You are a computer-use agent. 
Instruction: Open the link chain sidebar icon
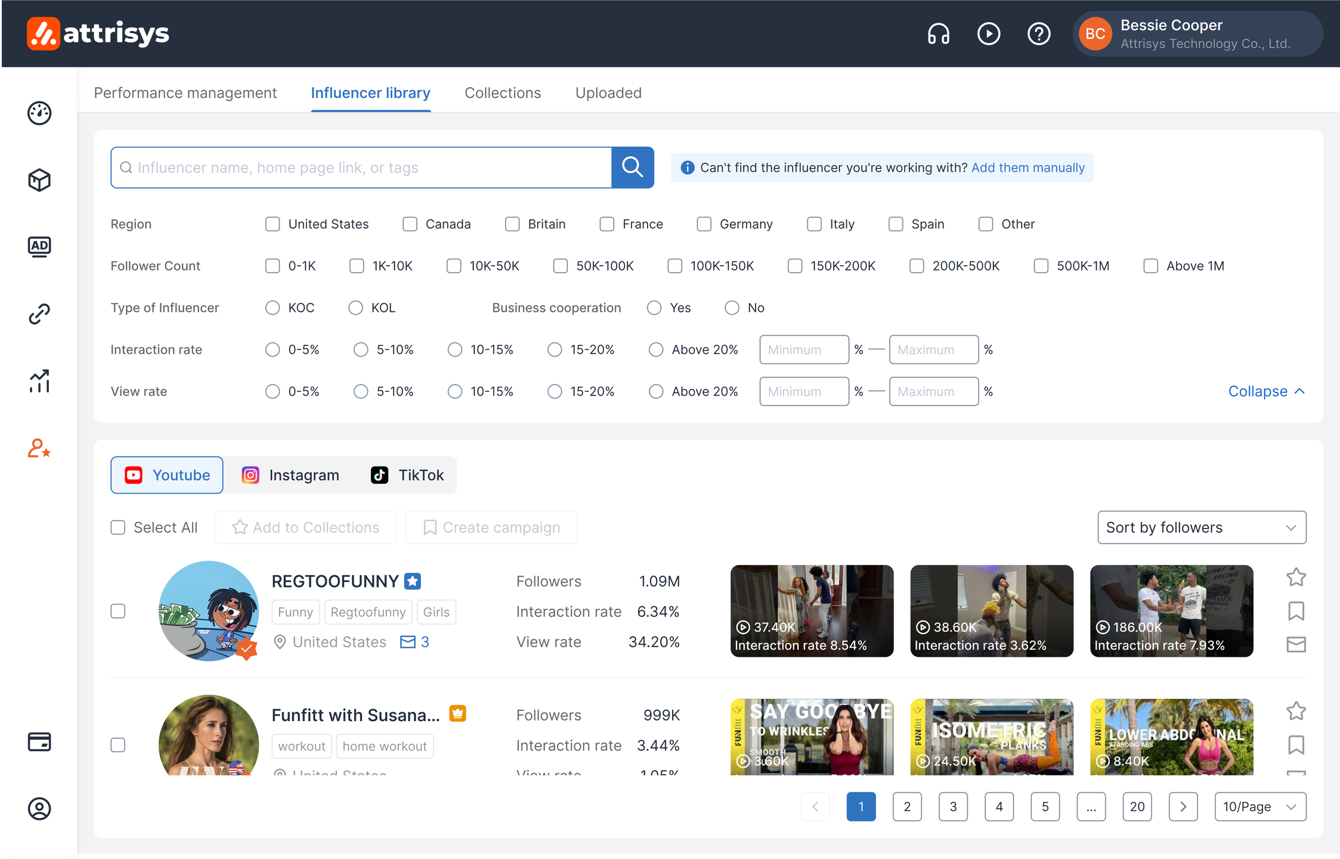[39, 314]
